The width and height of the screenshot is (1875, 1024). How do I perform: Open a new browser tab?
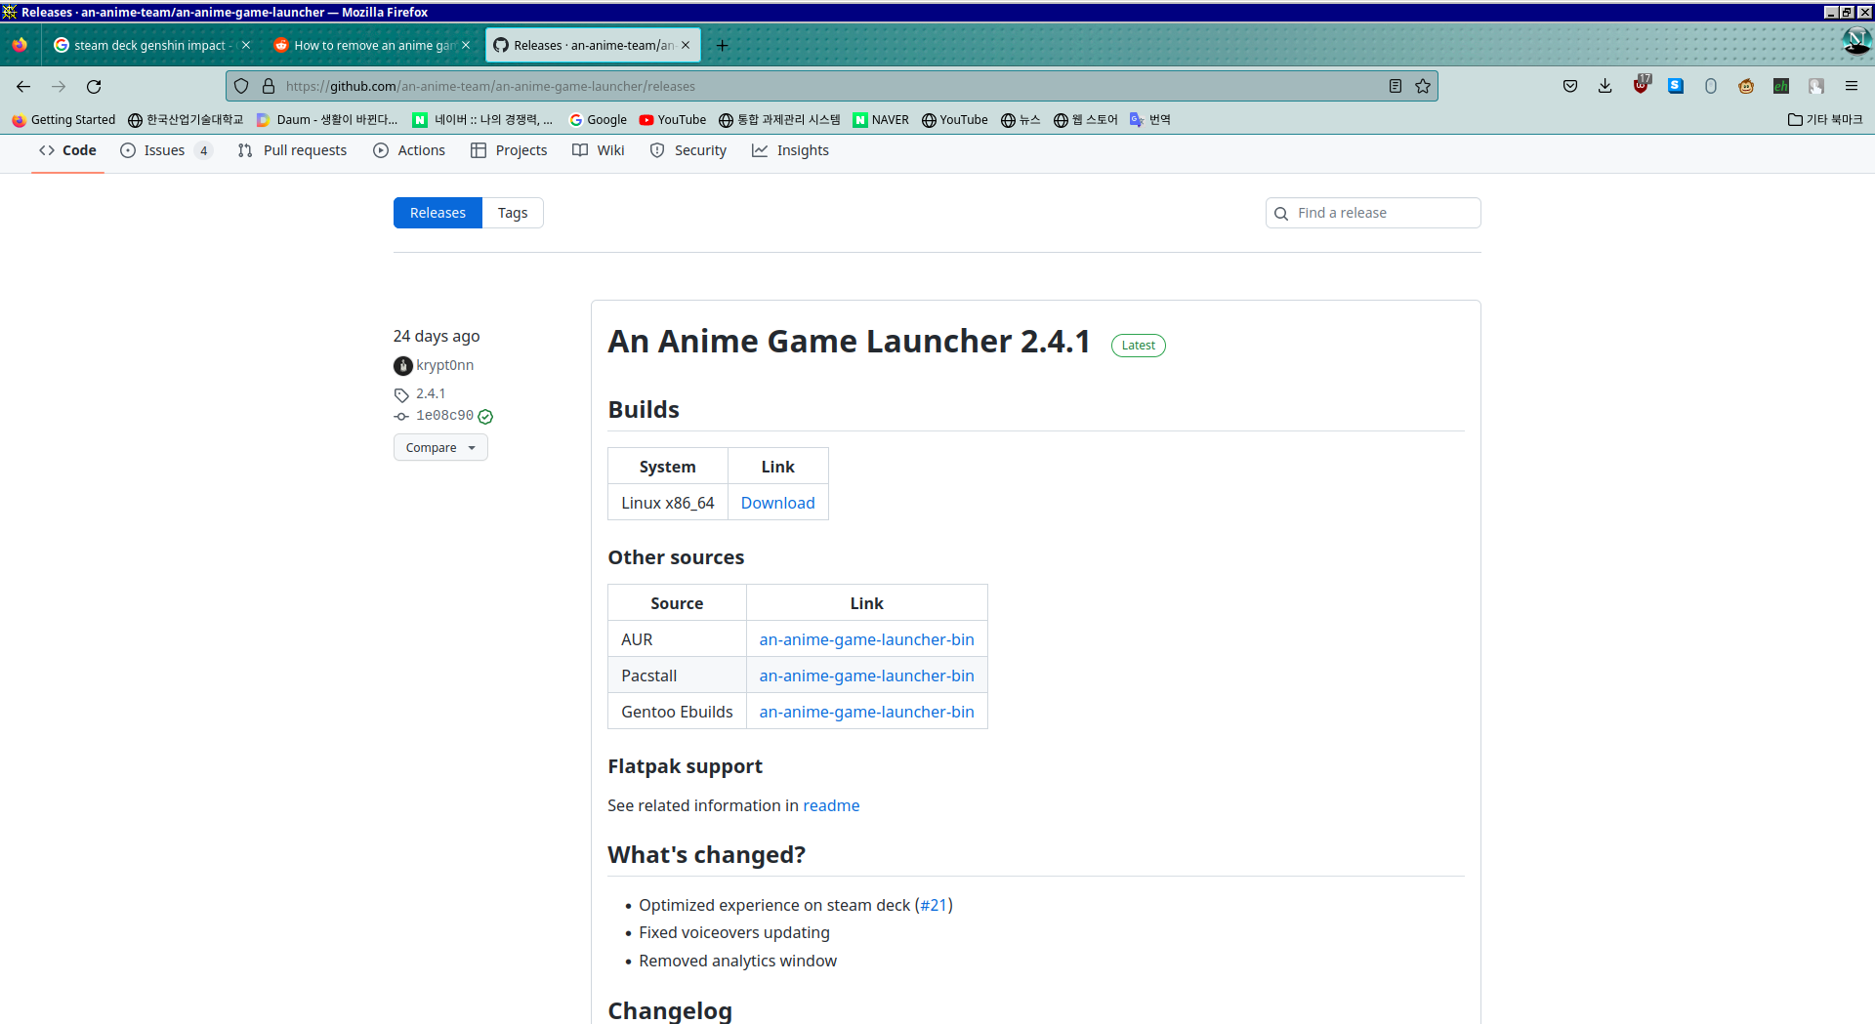723,46
